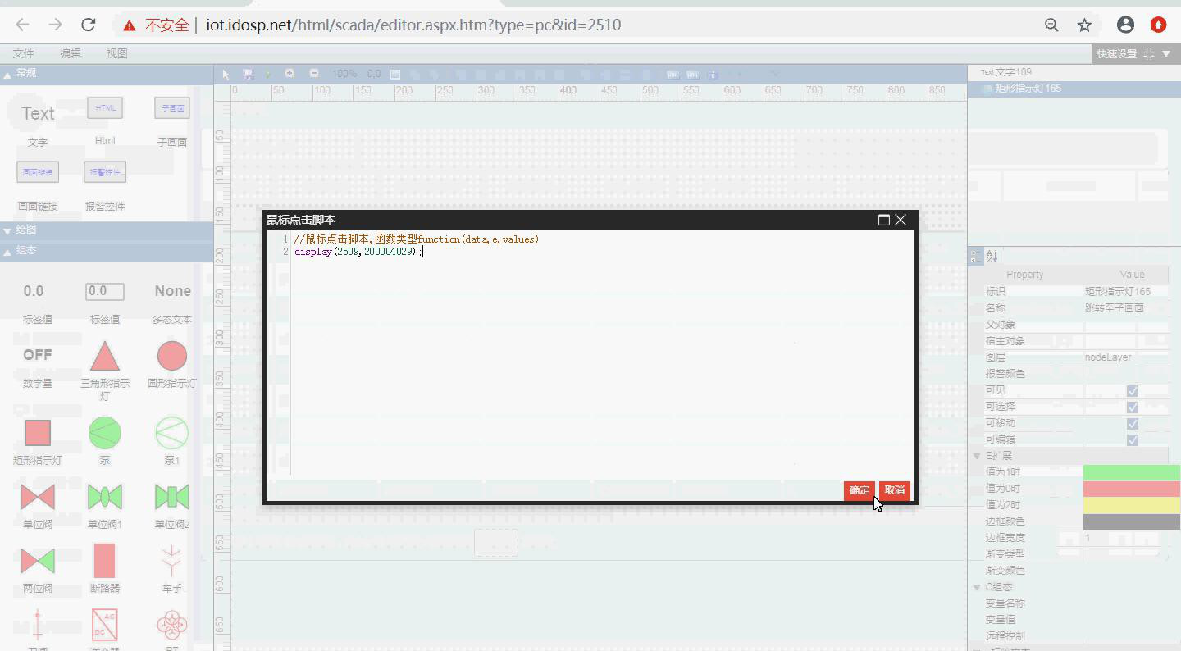Cancel the script dialog with 取消
The width and height of the screenshot is (1181, 651).
894,490
